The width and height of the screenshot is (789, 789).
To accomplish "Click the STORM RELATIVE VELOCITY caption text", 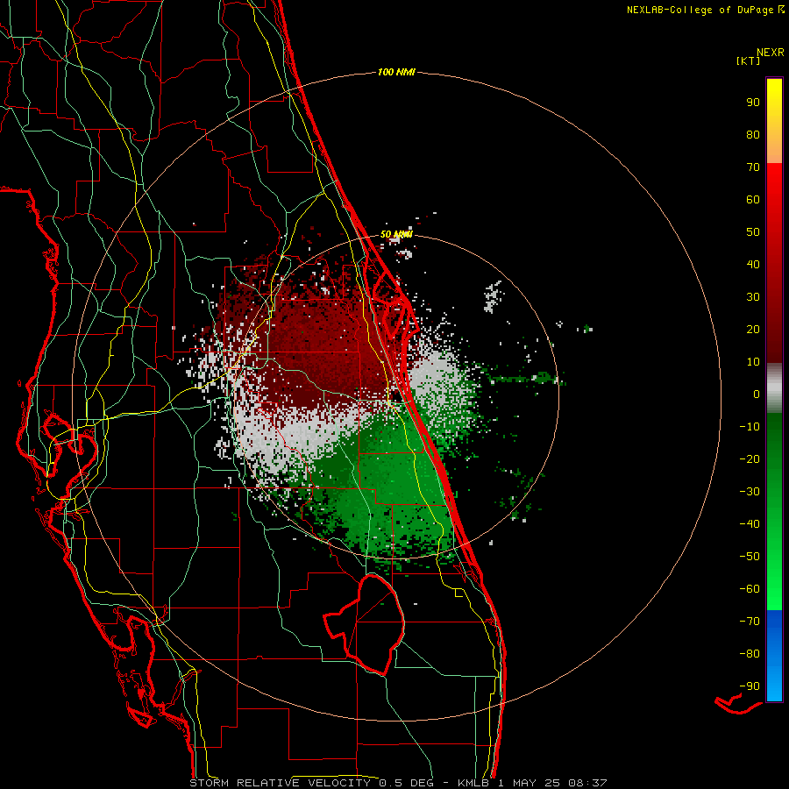I will (x=281, y=783).
